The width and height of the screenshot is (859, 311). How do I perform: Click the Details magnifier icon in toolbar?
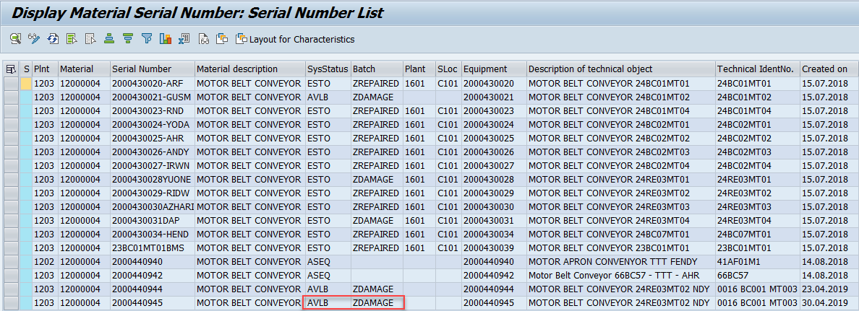click(x=15, y=39)
